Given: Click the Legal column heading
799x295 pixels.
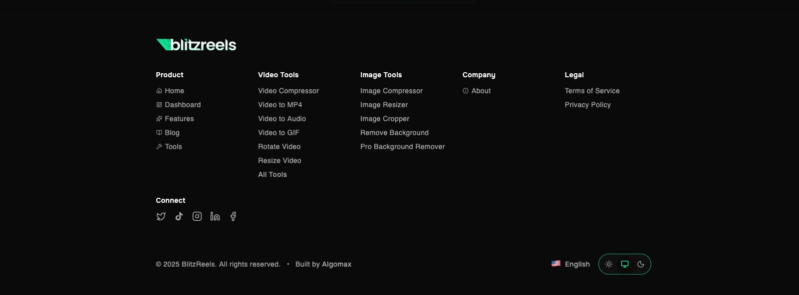Looking at the screenshot, I should point(574,75).
